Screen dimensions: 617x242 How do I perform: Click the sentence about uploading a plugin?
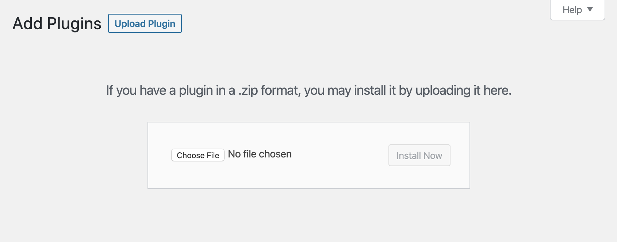click(308, 90)
